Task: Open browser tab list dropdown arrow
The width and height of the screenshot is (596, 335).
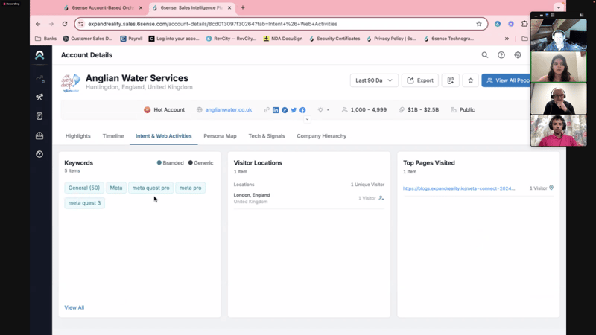Action: pyautogui.click(x=558, y=7)
